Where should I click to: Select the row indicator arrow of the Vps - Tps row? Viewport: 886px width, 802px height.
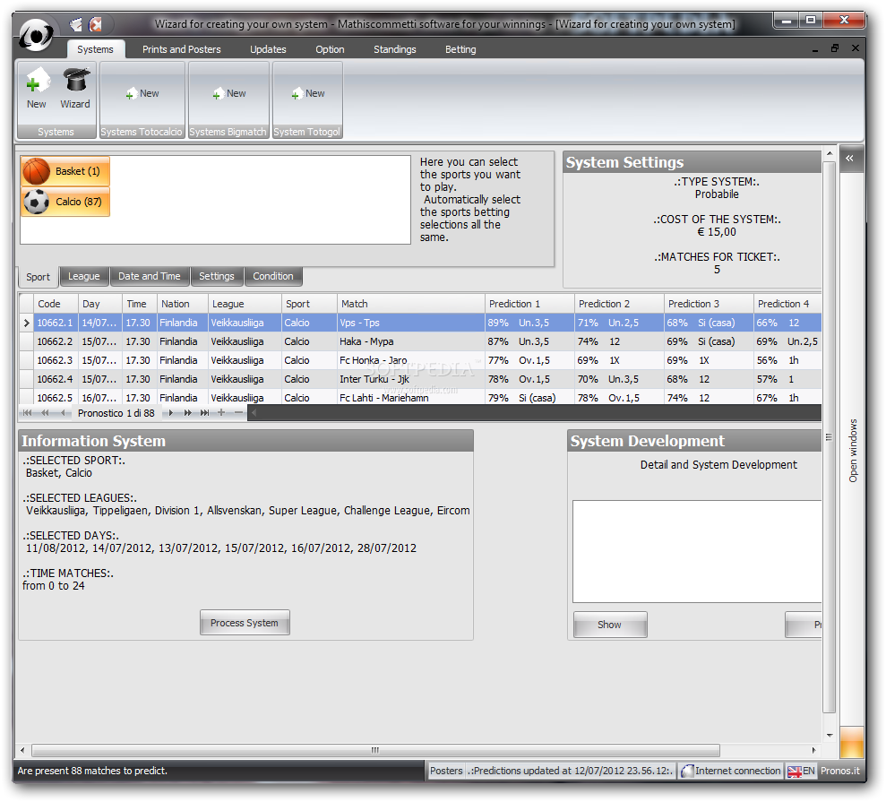(26, 323)
